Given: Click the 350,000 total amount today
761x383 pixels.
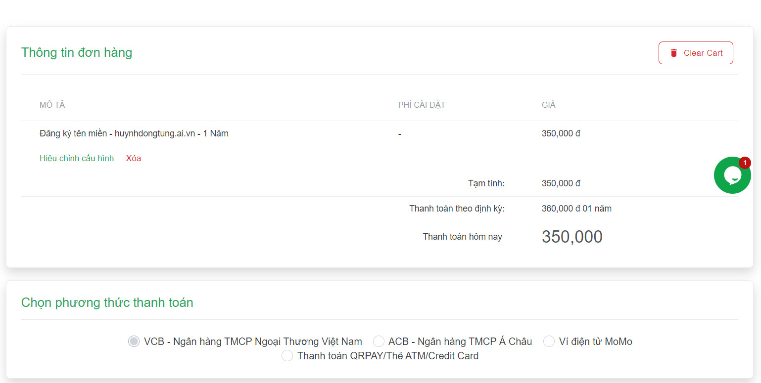Looking at the screenshot, I should pyautogui.click(x=572, y=237).
